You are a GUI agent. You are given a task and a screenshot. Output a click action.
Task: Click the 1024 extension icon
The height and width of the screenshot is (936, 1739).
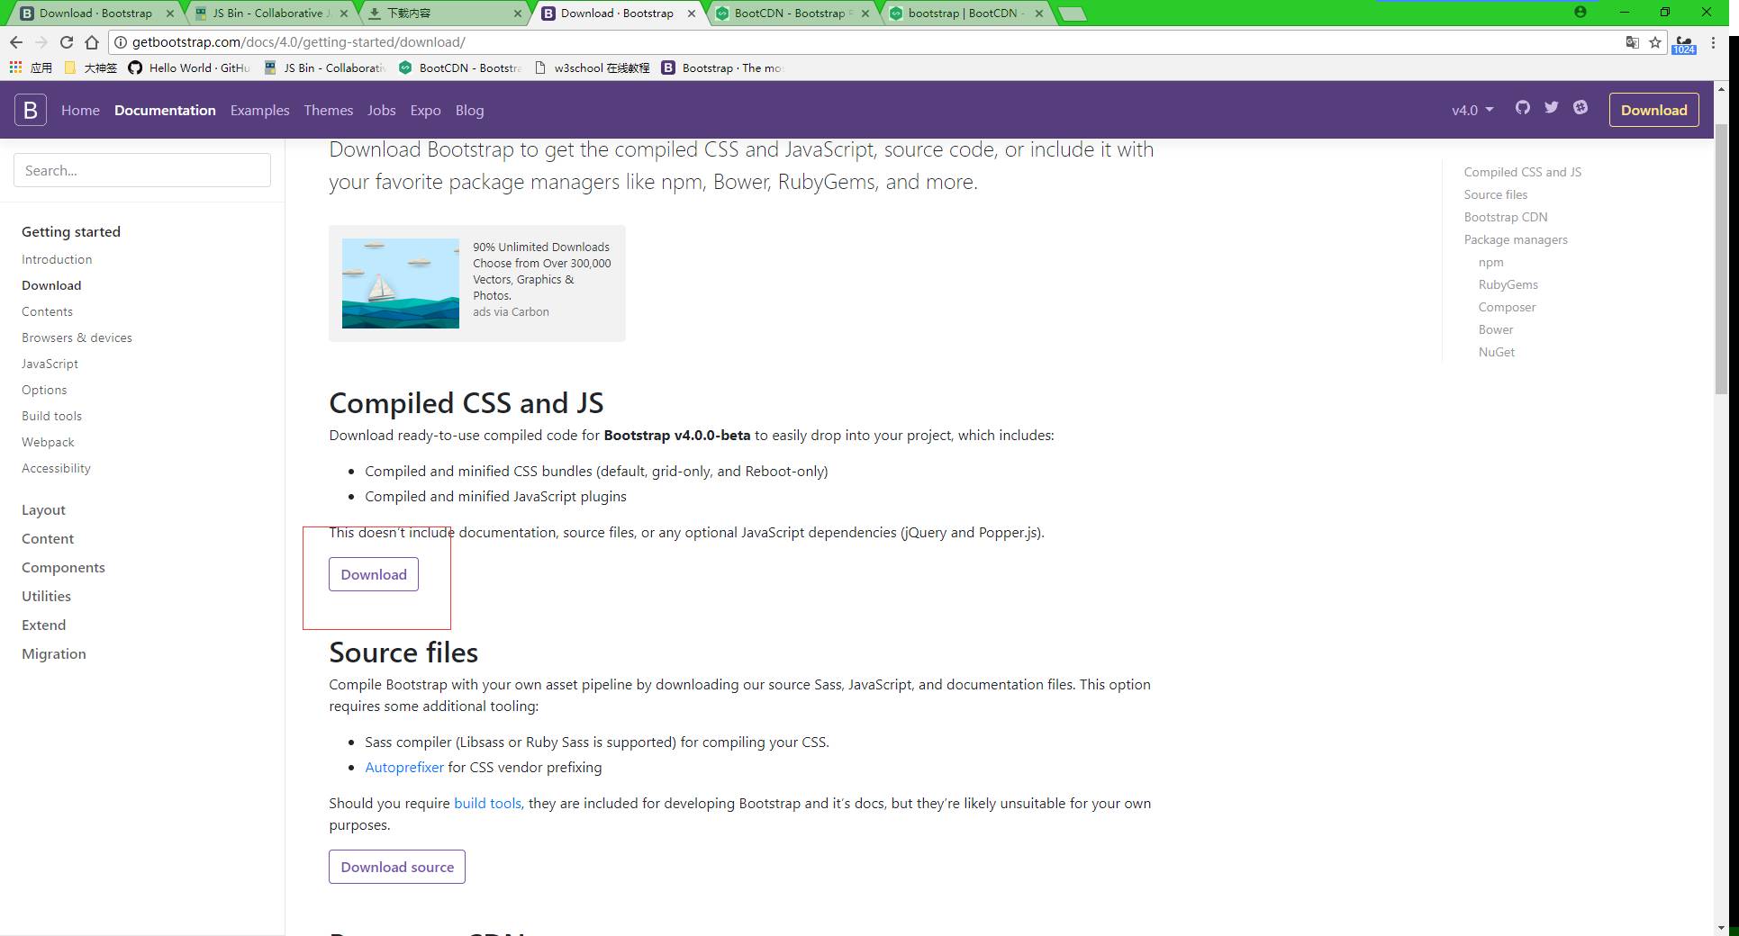point(1683,44)
